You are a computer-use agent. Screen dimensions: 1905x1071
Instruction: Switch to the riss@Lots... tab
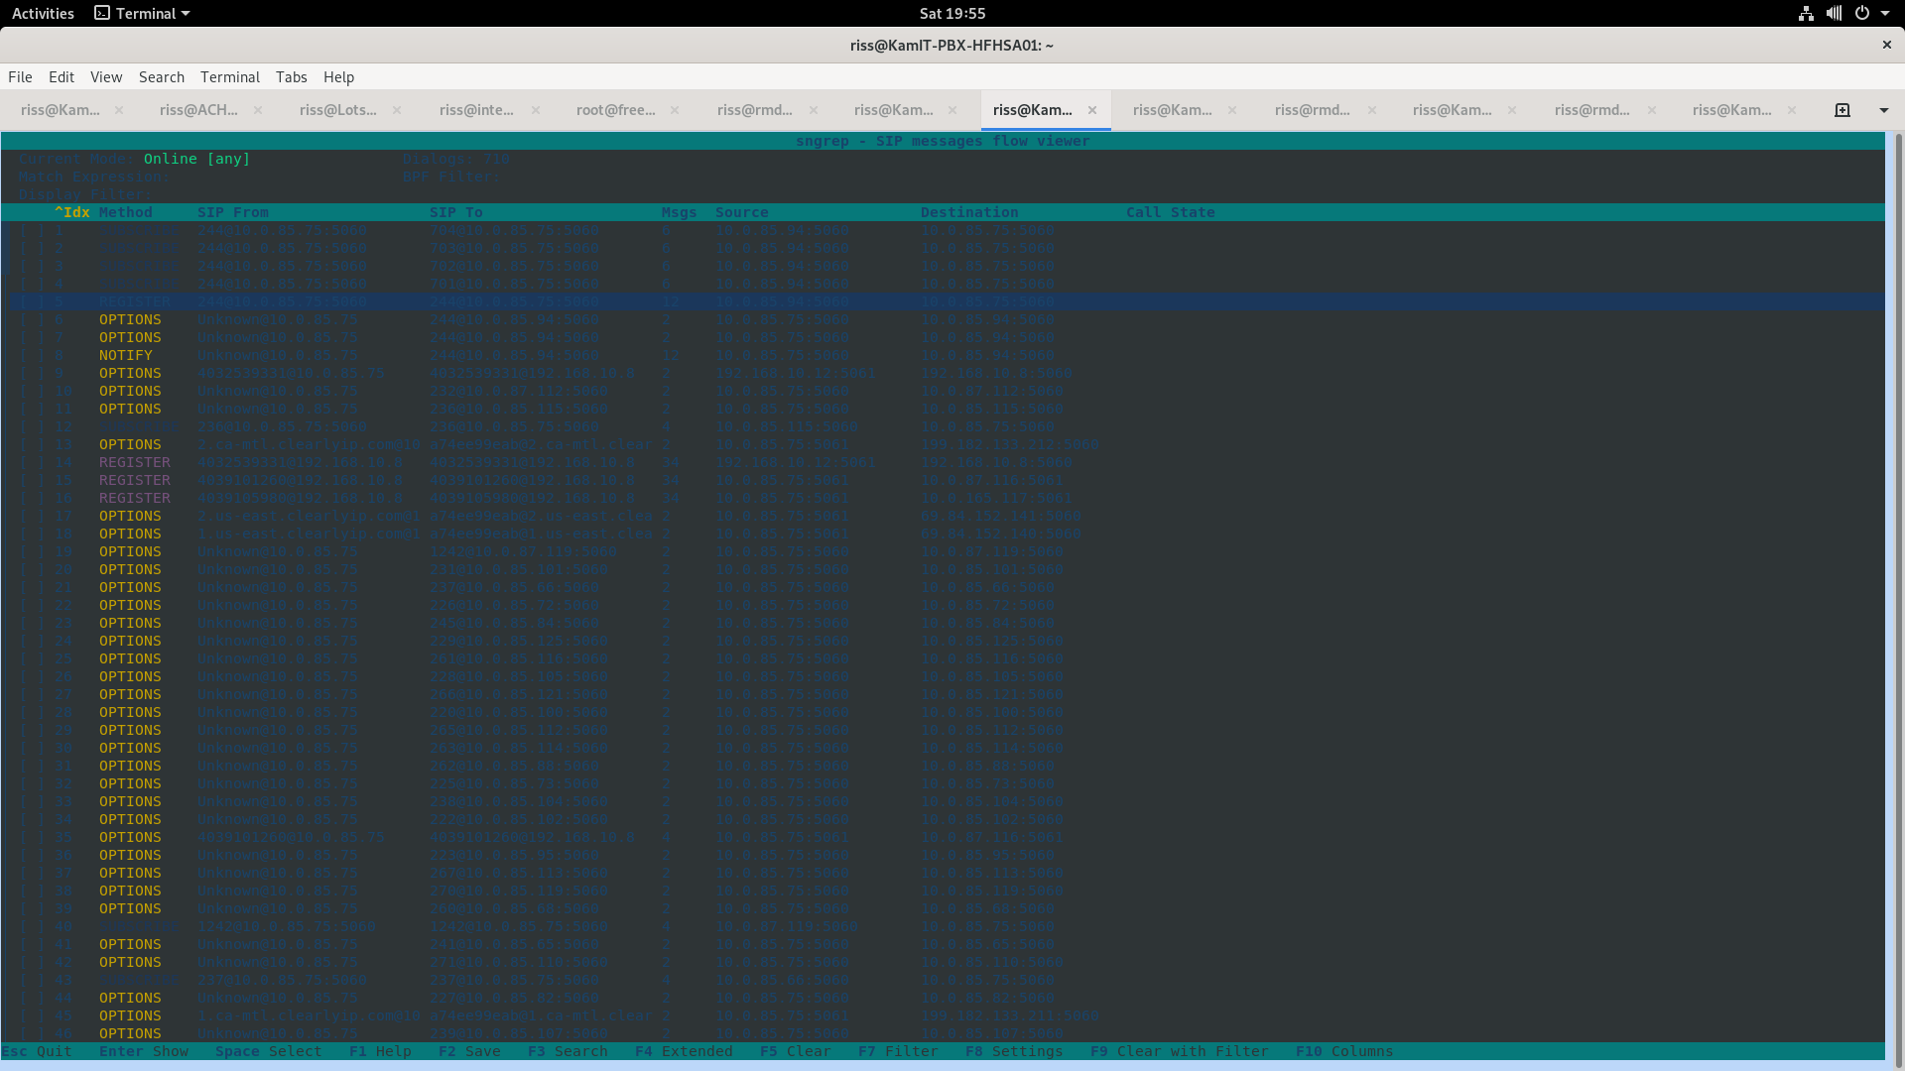click(x=337, y=110)
